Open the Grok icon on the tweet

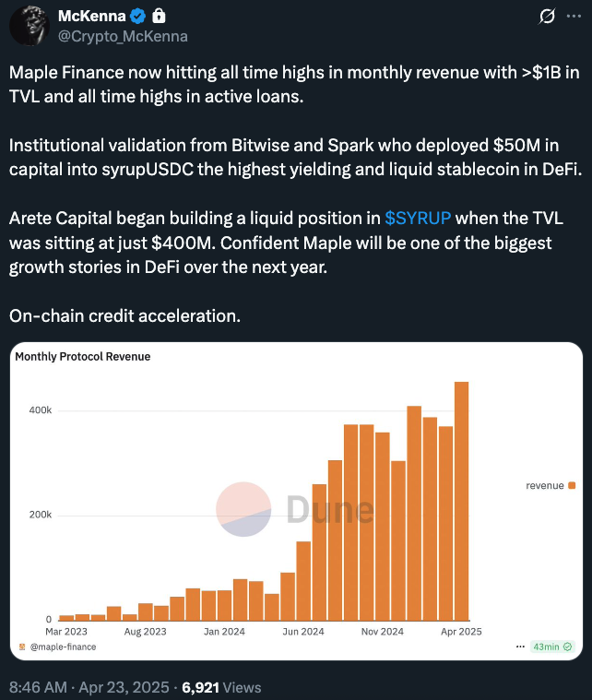tap(545, 17)
